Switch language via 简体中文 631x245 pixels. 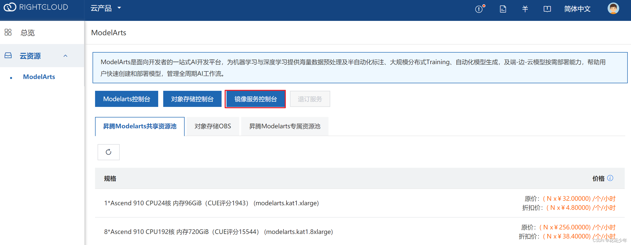coord(577,9)
